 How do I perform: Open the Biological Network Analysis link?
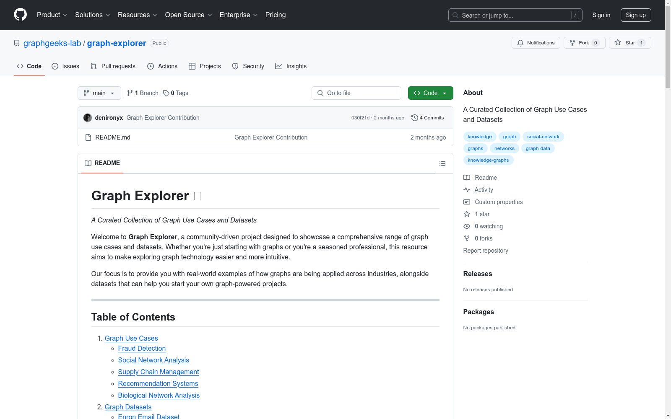[x=159, y=396]
